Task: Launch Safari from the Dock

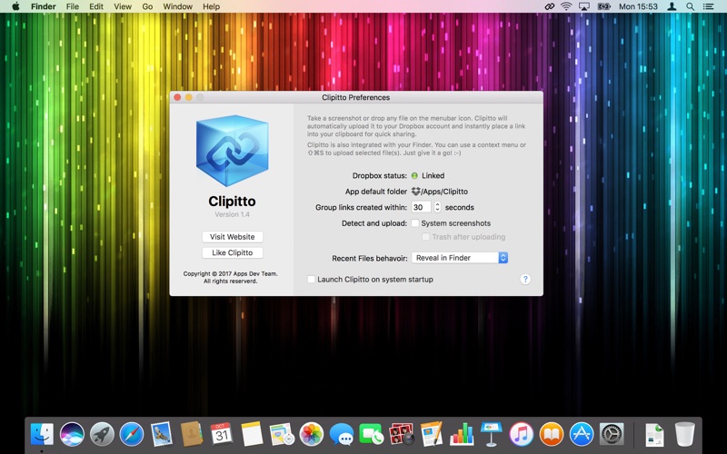Action: click(x=132, y=434)
